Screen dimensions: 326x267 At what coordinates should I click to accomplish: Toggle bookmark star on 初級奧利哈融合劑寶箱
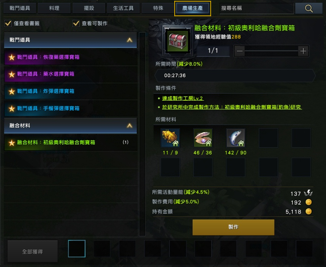tap(11, 143)
